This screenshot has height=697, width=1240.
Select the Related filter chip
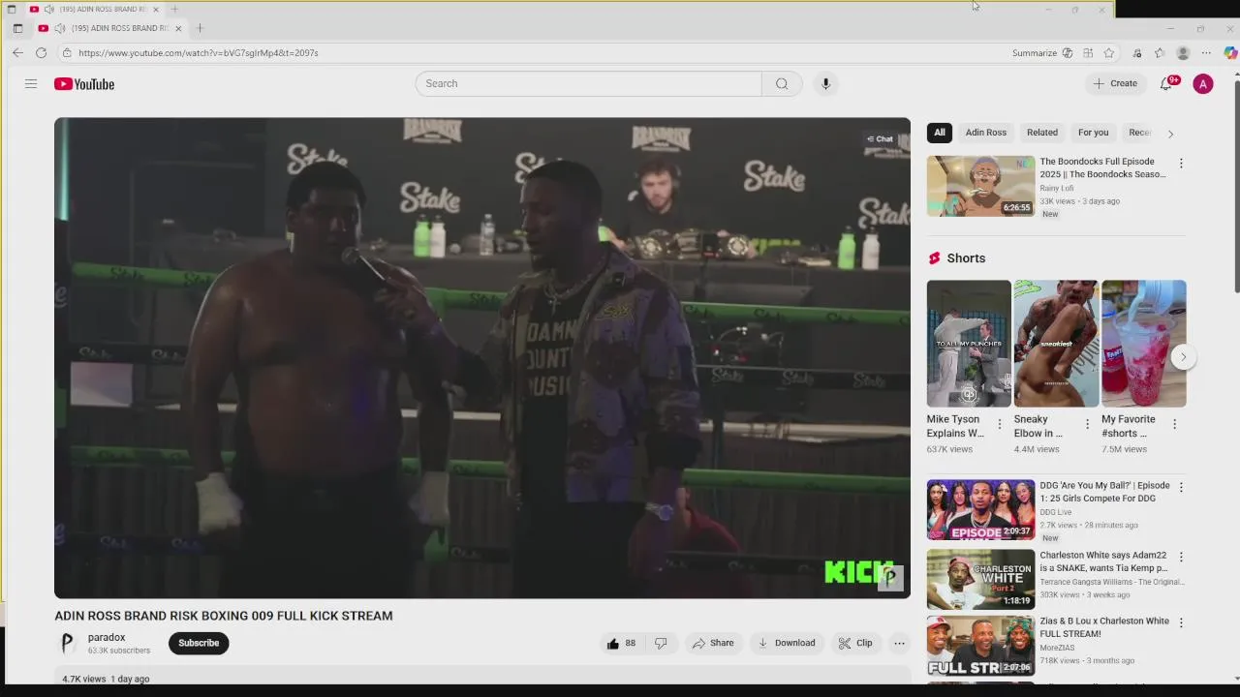tap(1042, 133)
